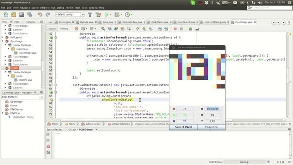The width and height of the screenshot is (293, 165).
Task: Switch editor to History view
Action: point(64,28)
